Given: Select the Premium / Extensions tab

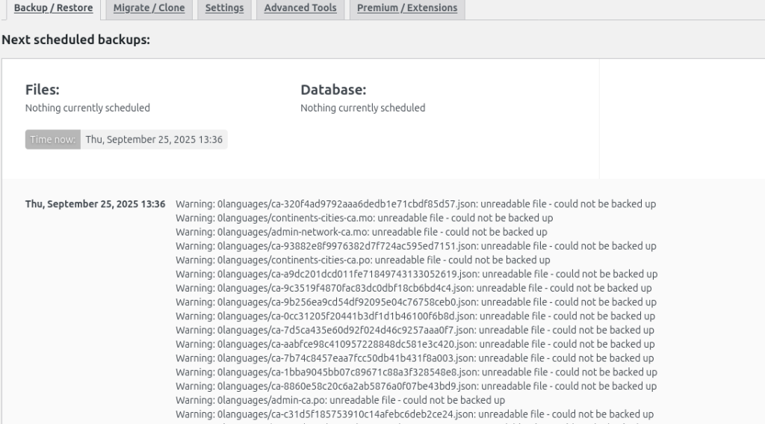Looking at the screenshot, I should pyautogui.click(x=407, y=8).
